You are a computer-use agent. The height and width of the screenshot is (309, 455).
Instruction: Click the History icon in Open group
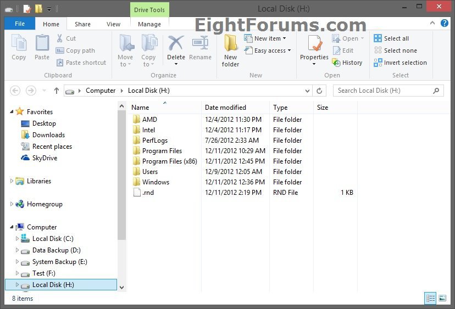pos(336,63)
